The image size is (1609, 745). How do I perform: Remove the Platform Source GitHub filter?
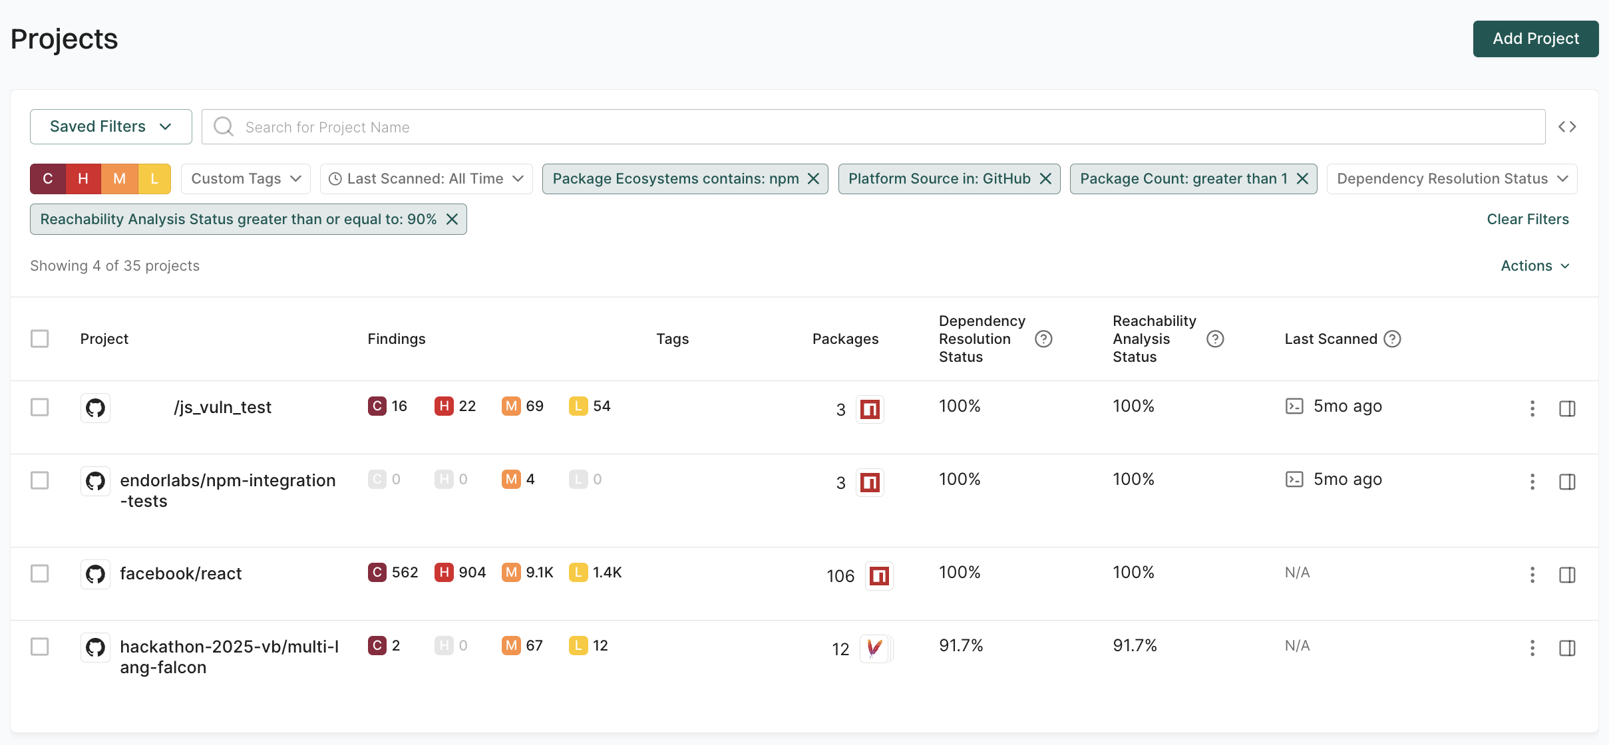click(x=1045, y=179)
